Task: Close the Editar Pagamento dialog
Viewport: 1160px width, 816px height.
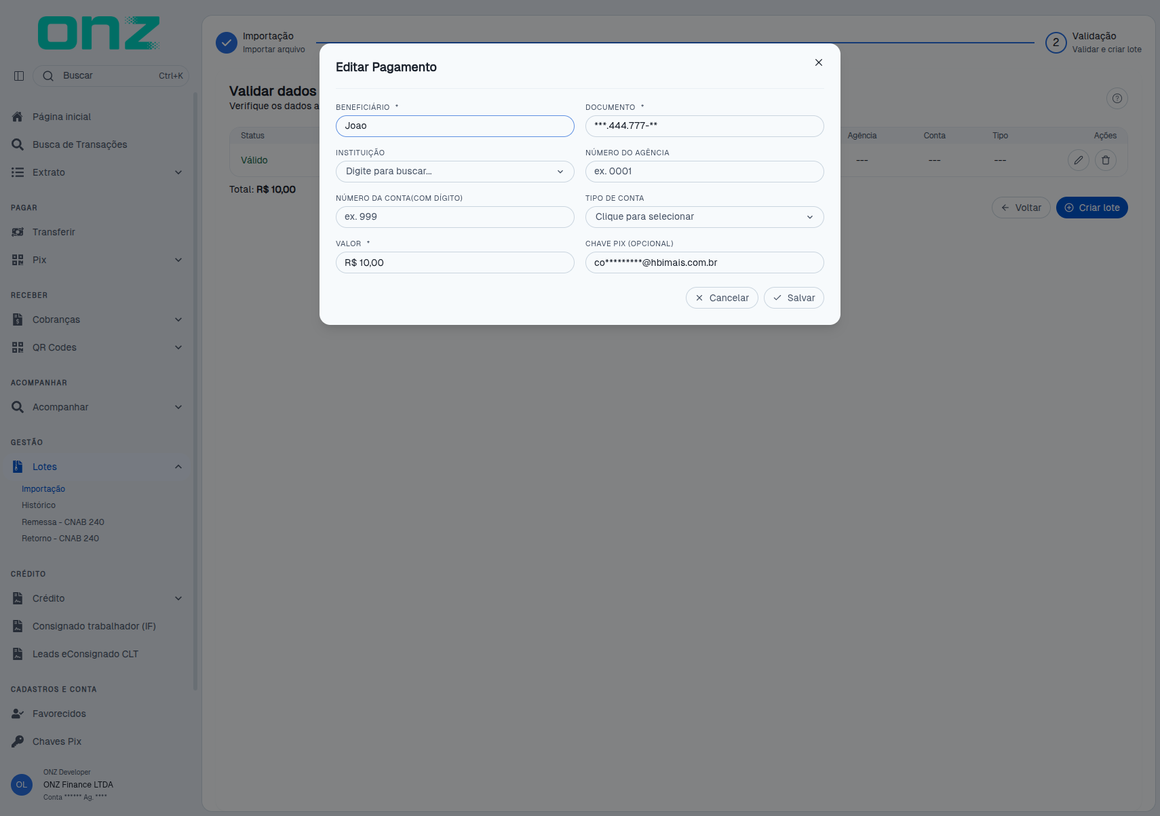Action: (x=819, y=62)
